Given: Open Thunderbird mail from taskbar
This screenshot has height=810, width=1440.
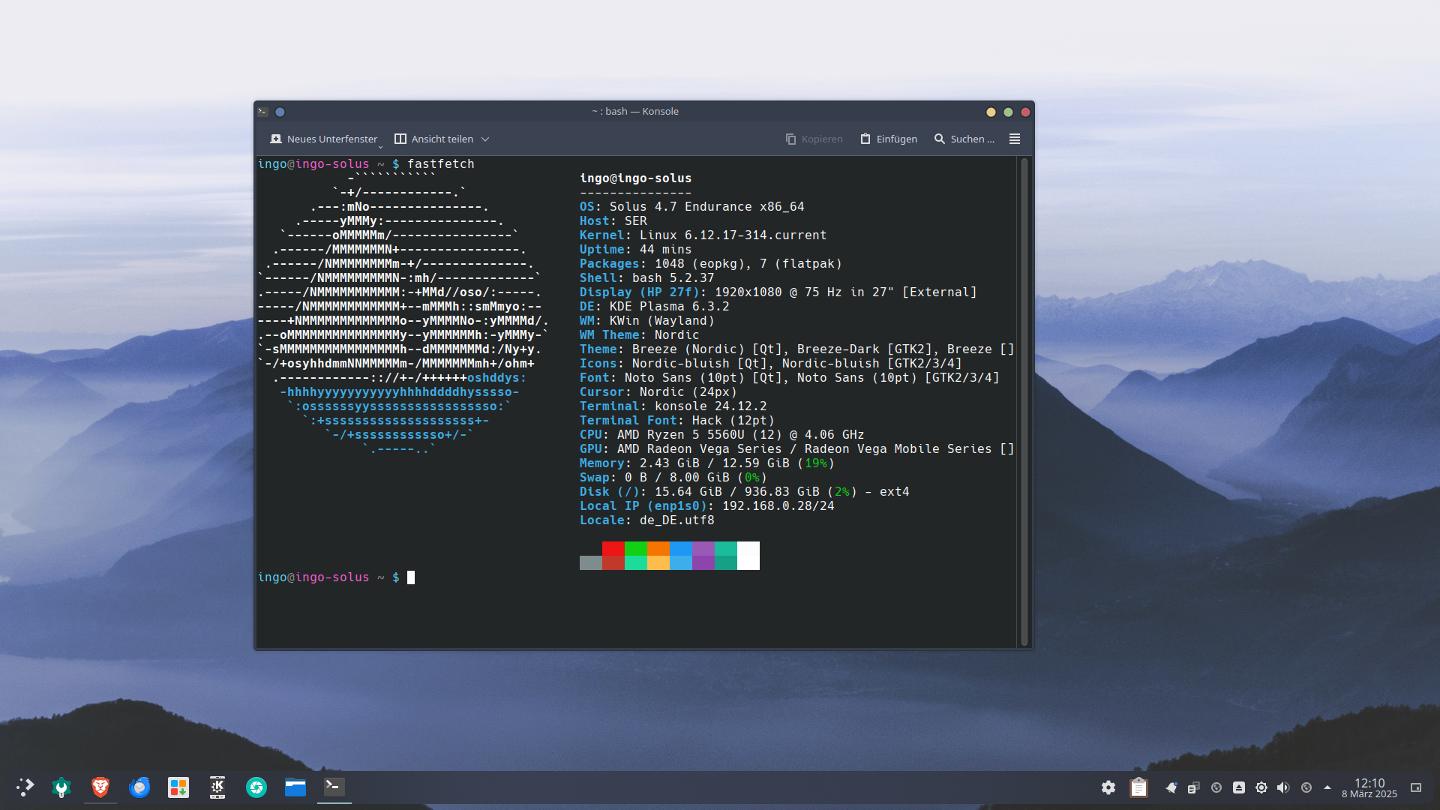Looking at the screenshot, I should 139,787.
